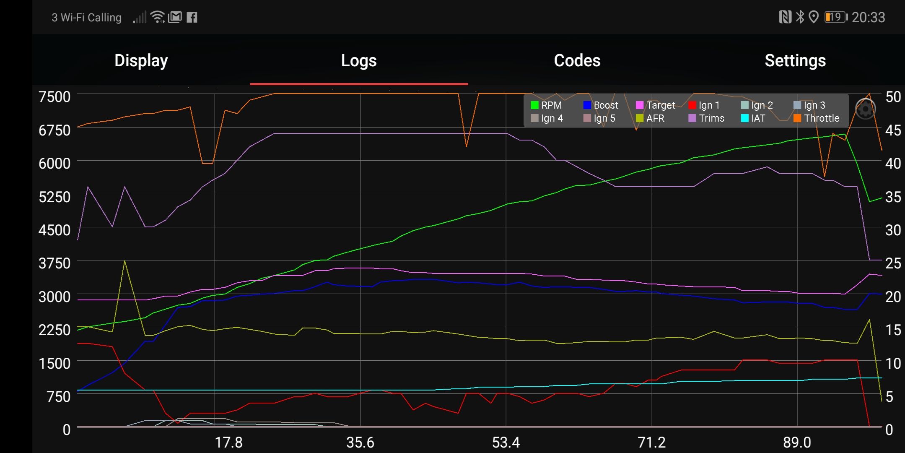Tap the cellular signal strength icon
This screenshot has height=453, width=905.
[x=139, y=17]
